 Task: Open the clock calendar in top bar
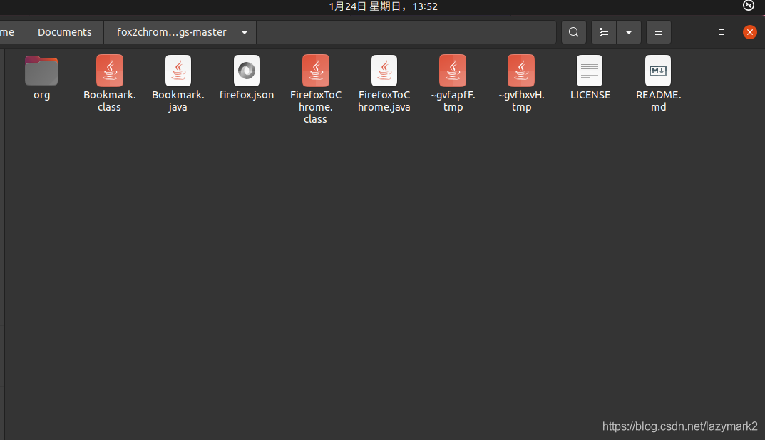tap(383, 6)
